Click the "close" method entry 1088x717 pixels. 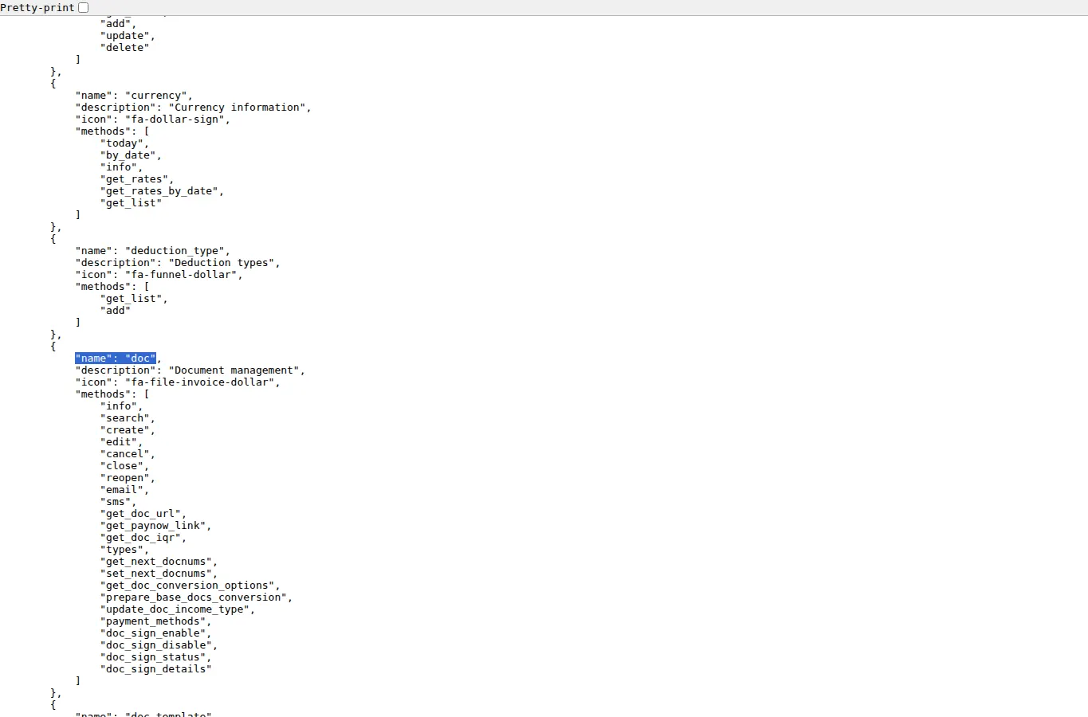[121, 466]
